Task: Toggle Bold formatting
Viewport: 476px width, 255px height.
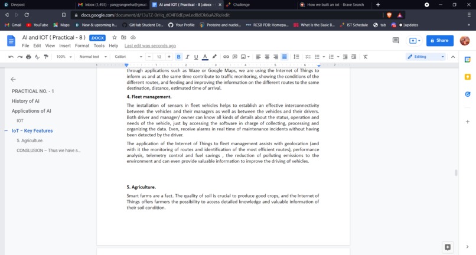Action: point(178,57)
